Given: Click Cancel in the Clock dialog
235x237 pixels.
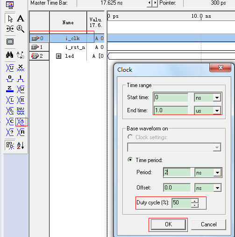Looking at the screenshot, I should coord(208,224).
